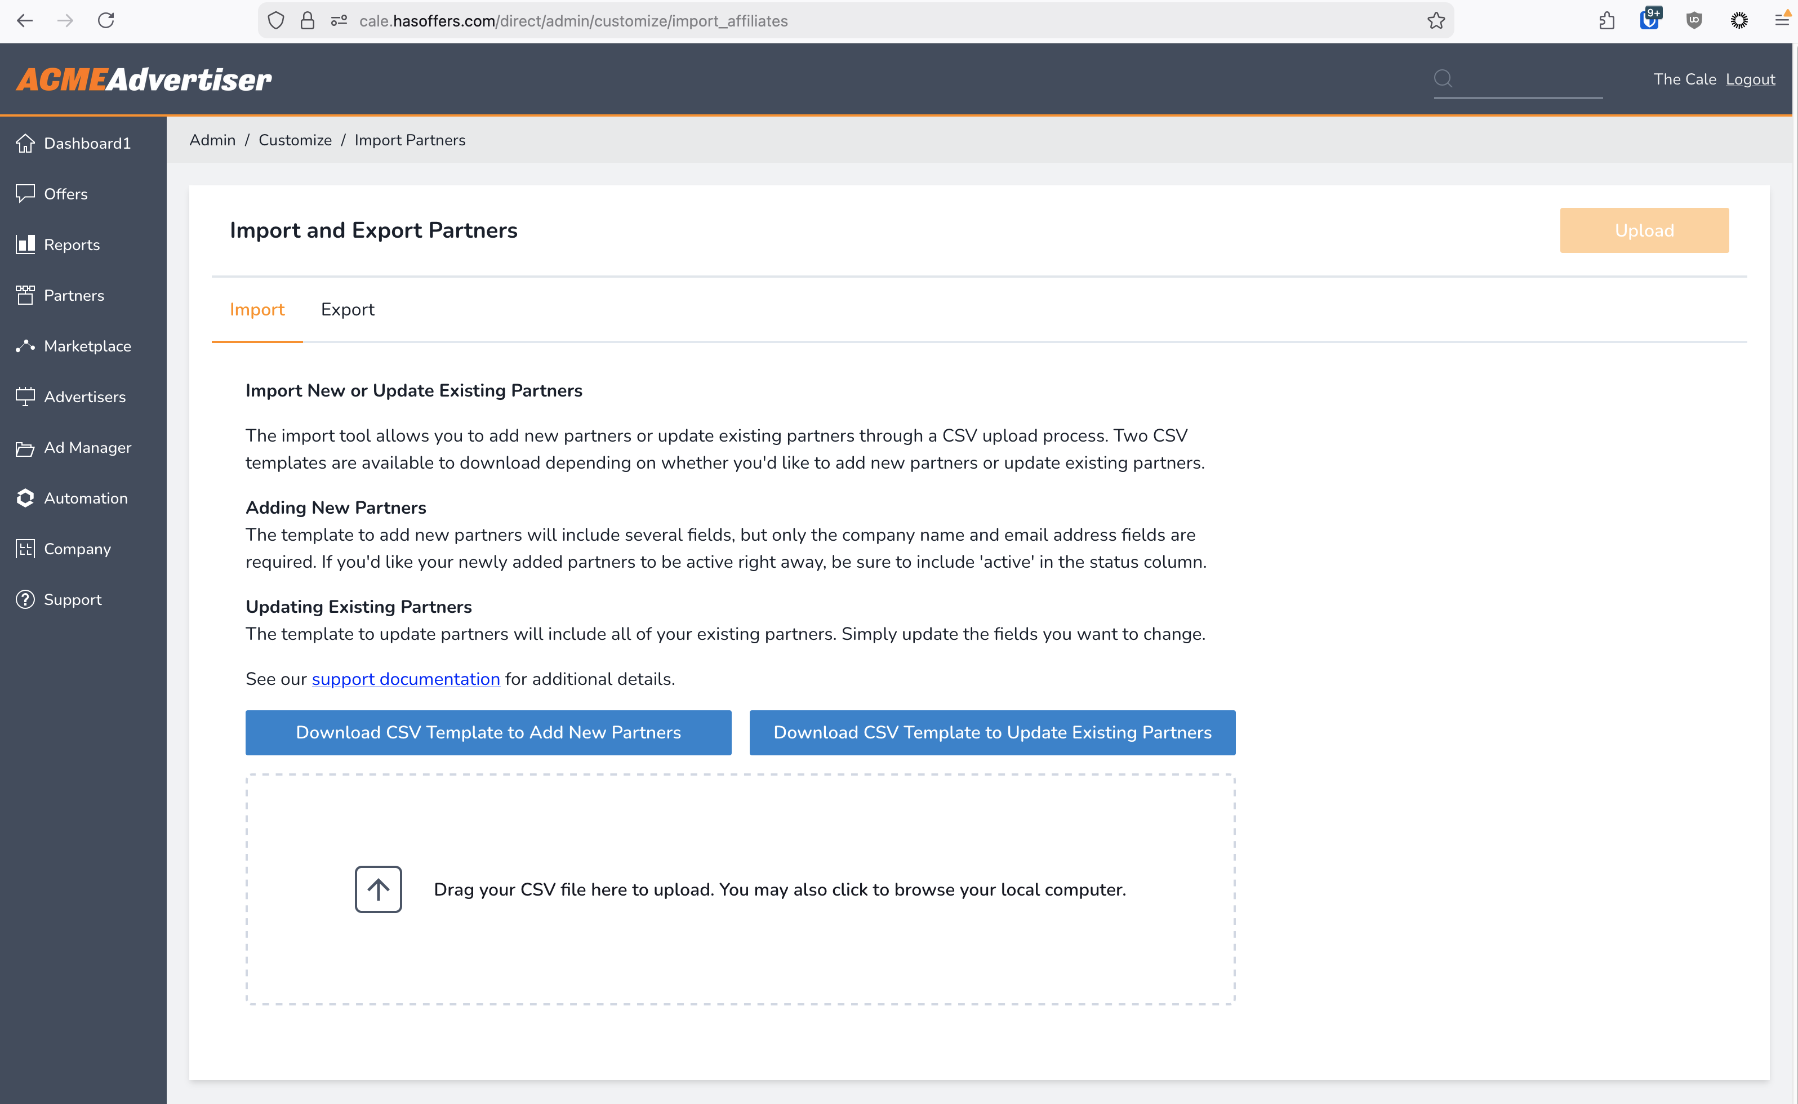Open the Advertisers sidebar menu

click(x=83, y=397)
